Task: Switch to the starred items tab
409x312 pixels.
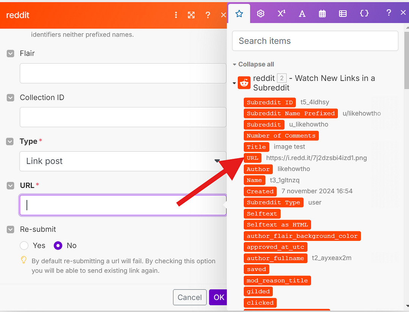Action: coord(239,14)
